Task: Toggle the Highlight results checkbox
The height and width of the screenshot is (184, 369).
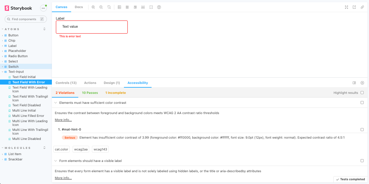Action: 362,93
